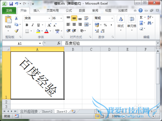Viewport: 162px width, 121px height.
Task: Apply the red font color A
Action: (x=46, y=31)
